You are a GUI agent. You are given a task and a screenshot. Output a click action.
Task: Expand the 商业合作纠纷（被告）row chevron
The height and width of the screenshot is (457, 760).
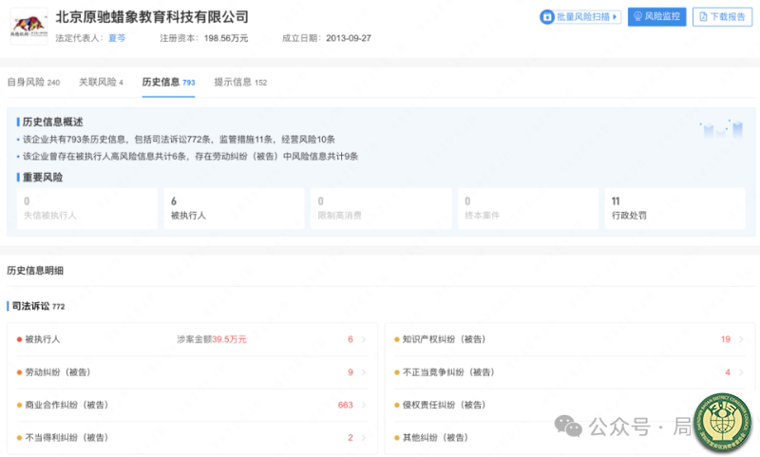pyautogui.click(x=364, y=405)
